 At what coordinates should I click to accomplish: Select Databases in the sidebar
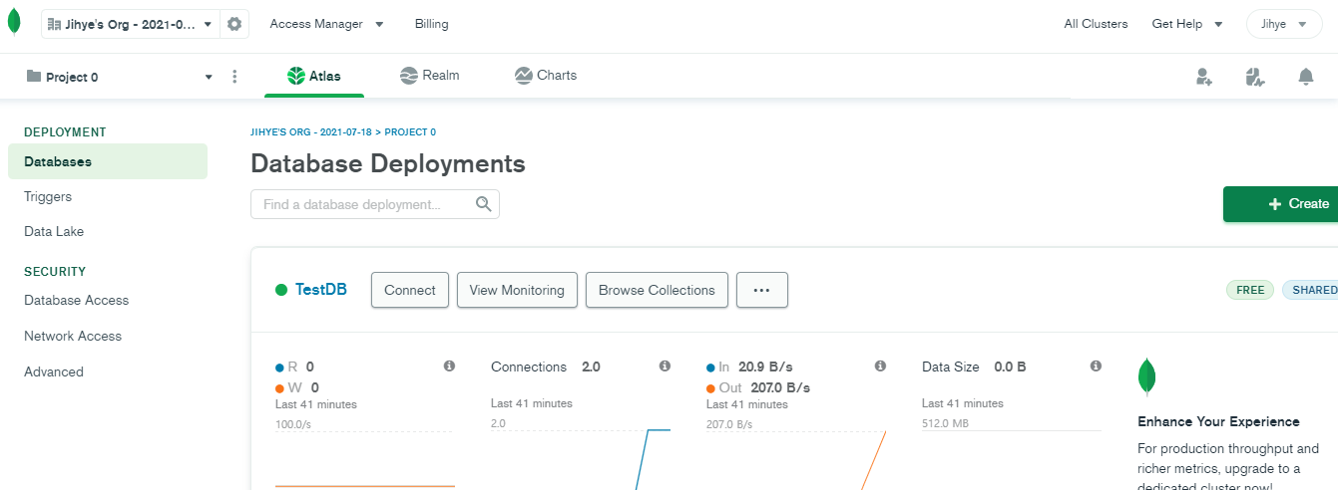click(108, 161)
